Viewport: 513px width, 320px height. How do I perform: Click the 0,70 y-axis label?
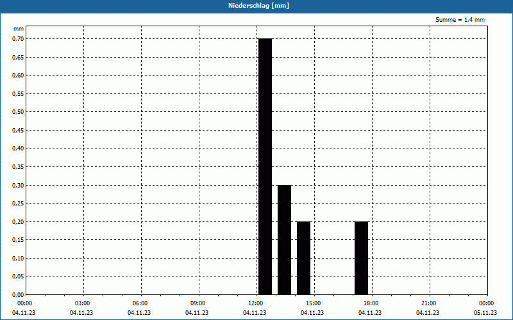coord(19,39)
